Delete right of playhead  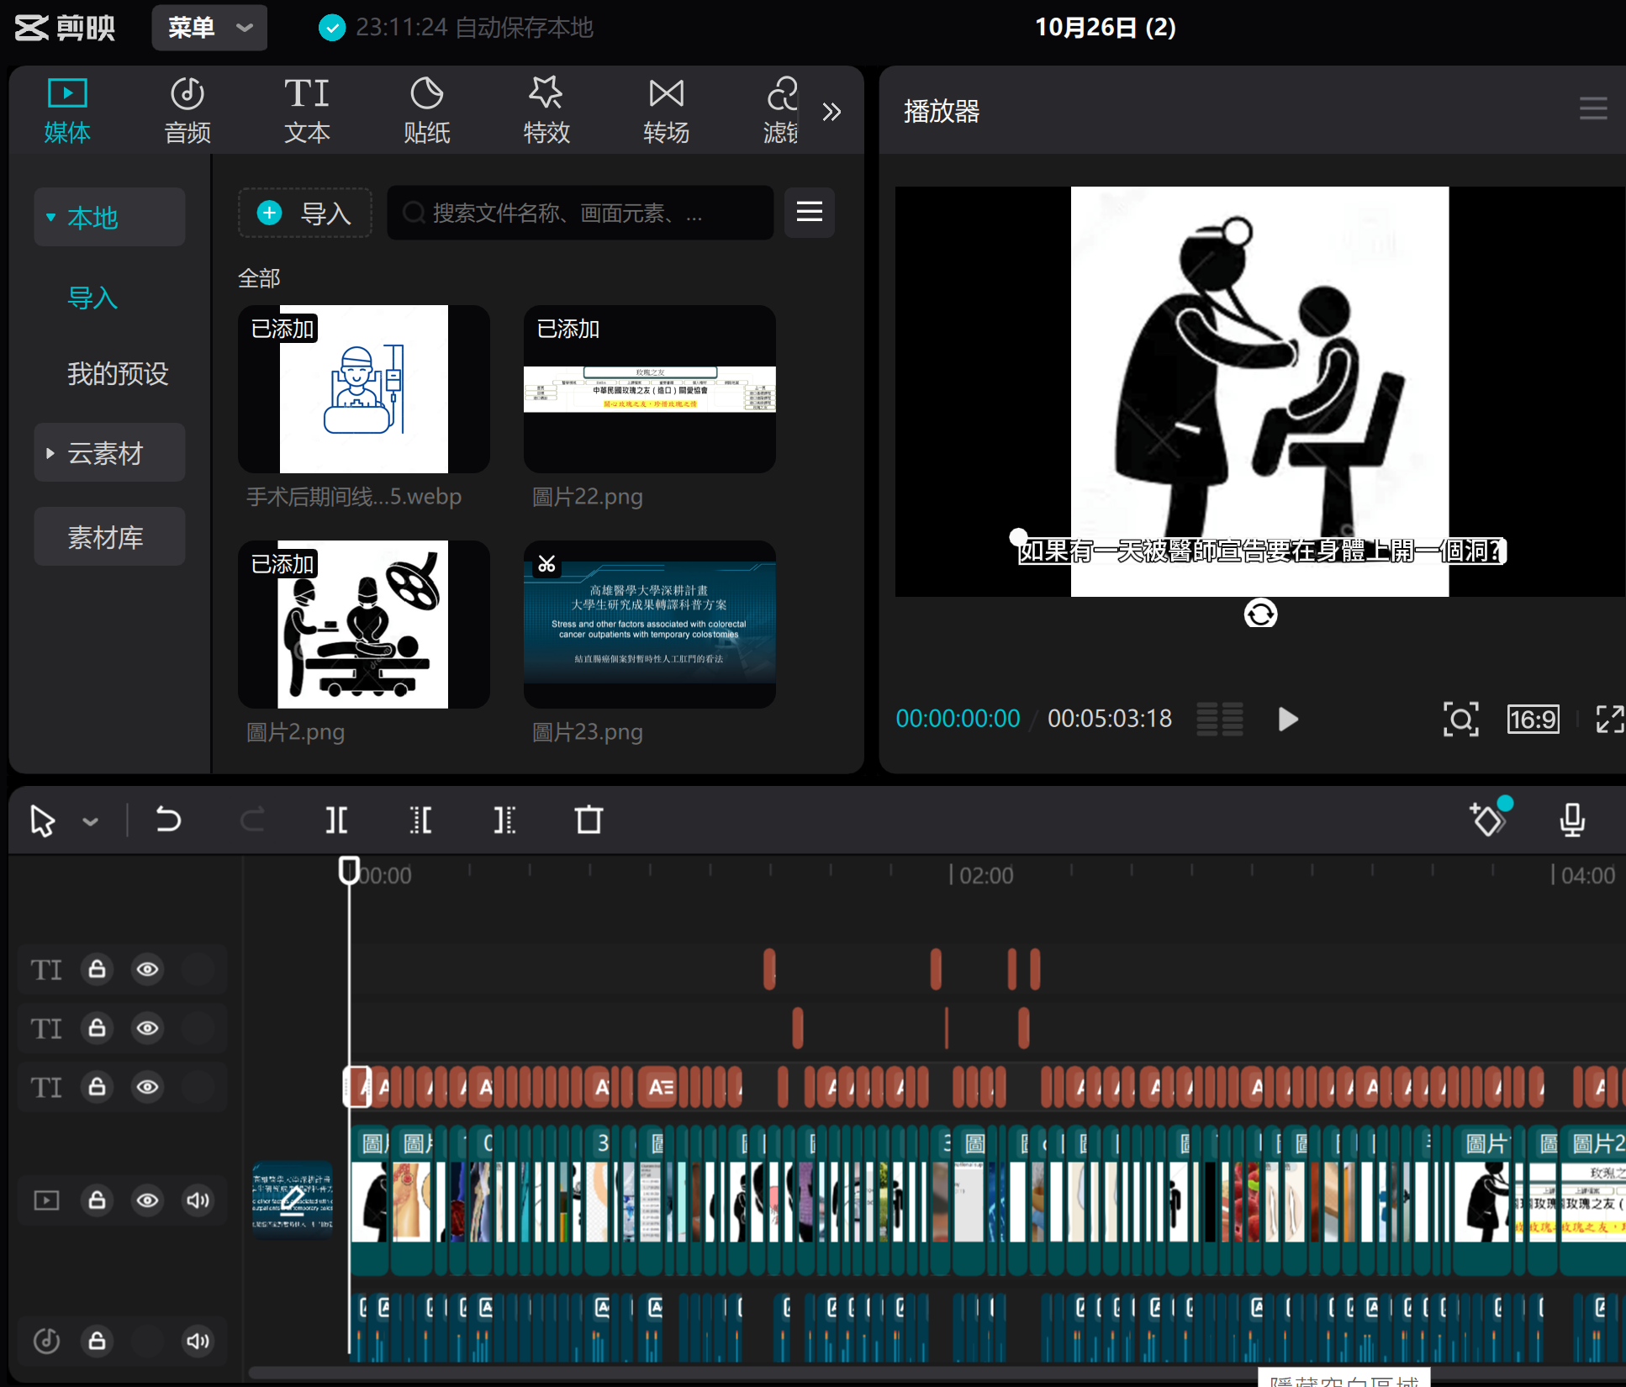504,820
